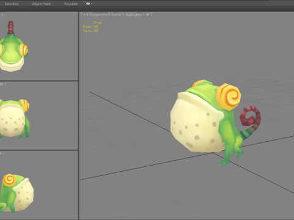
Task: Switch to the Populate ribbon tab
Action: (x=71, y=4)
